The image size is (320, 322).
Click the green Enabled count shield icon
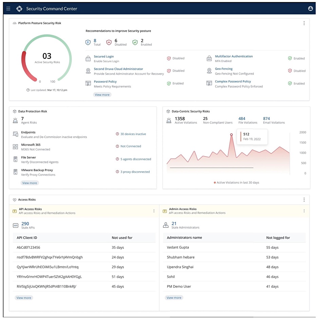(x=135, y=42)
